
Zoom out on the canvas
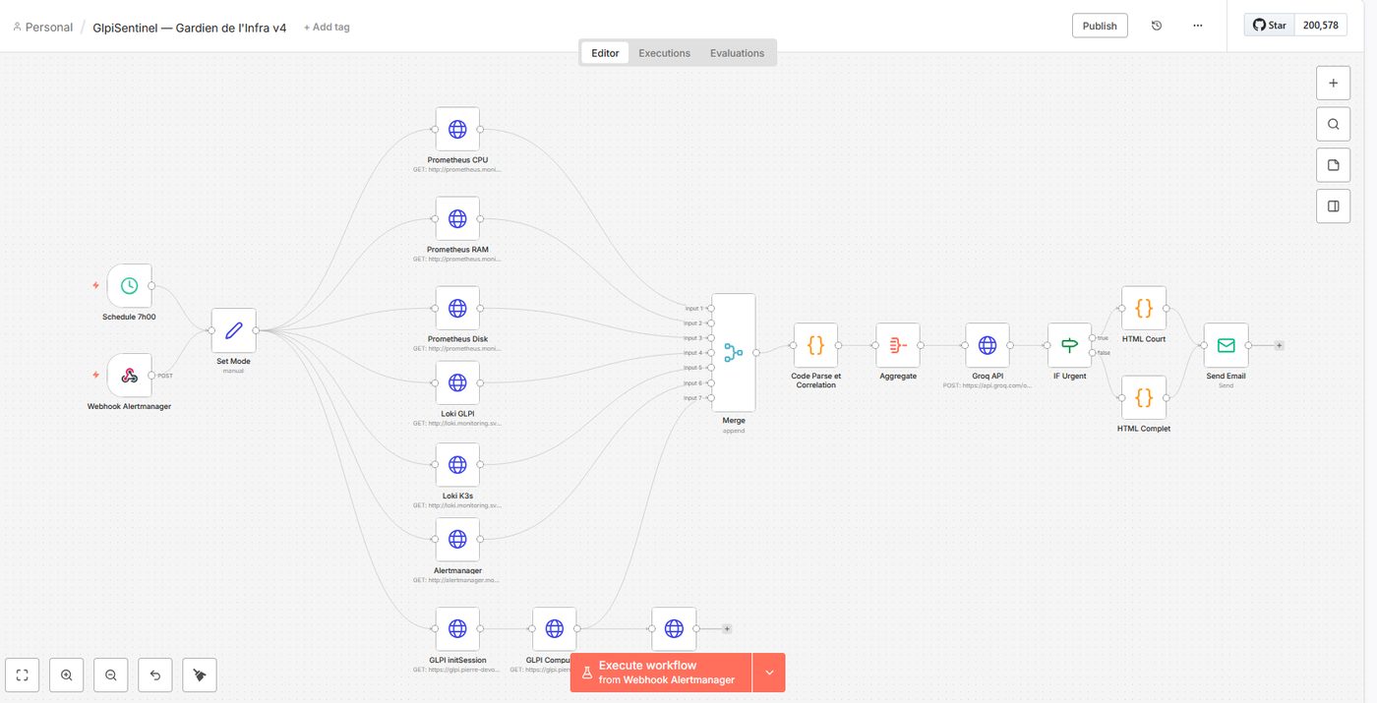111,675
